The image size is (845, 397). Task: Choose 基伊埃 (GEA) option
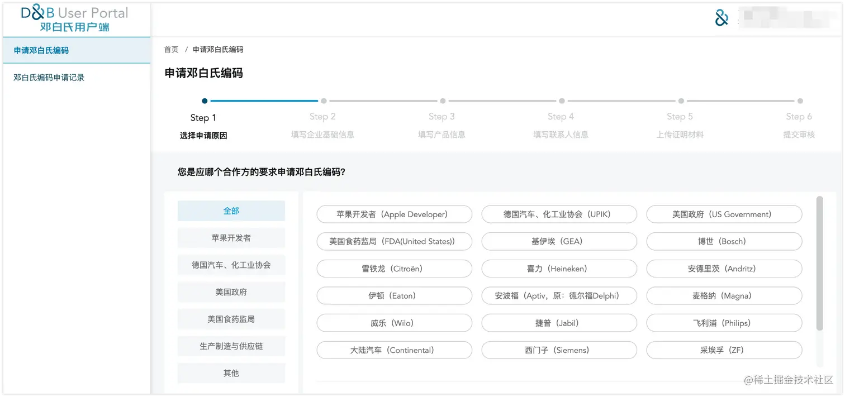point(559,242)
